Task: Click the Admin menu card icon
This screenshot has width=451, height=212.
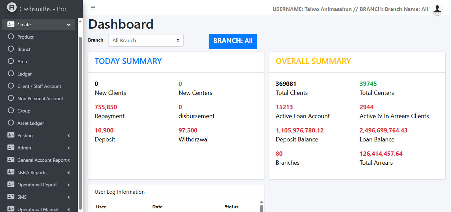Action: pos(11,148)
